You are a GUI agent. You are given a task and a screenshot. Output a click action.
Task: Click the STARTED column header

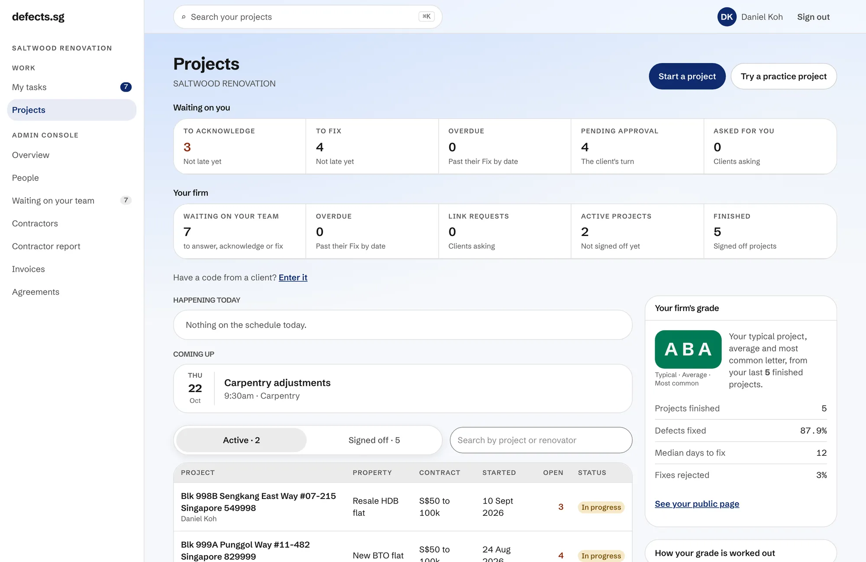point(499,473)
